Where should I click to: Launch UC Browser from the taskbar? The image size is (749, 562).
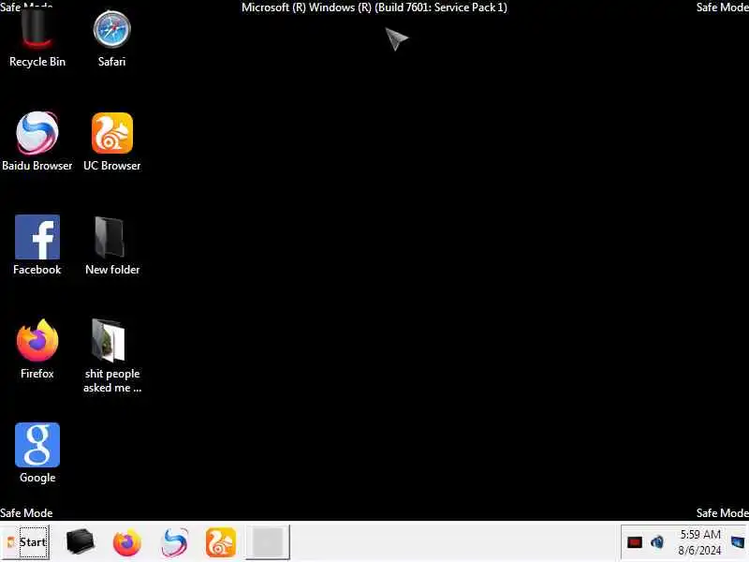(x=221, y=542)
